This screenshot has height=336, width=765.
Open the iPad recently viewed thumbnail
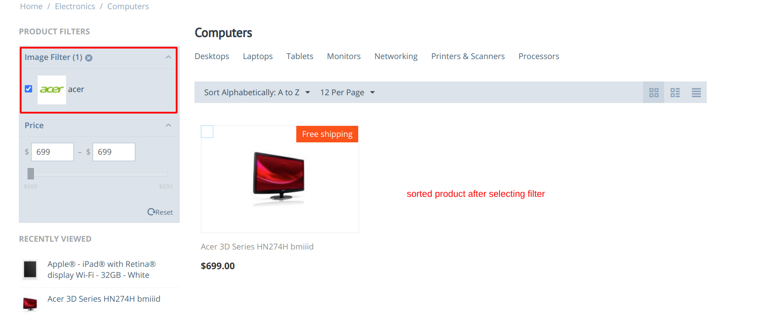coord(30,269)
